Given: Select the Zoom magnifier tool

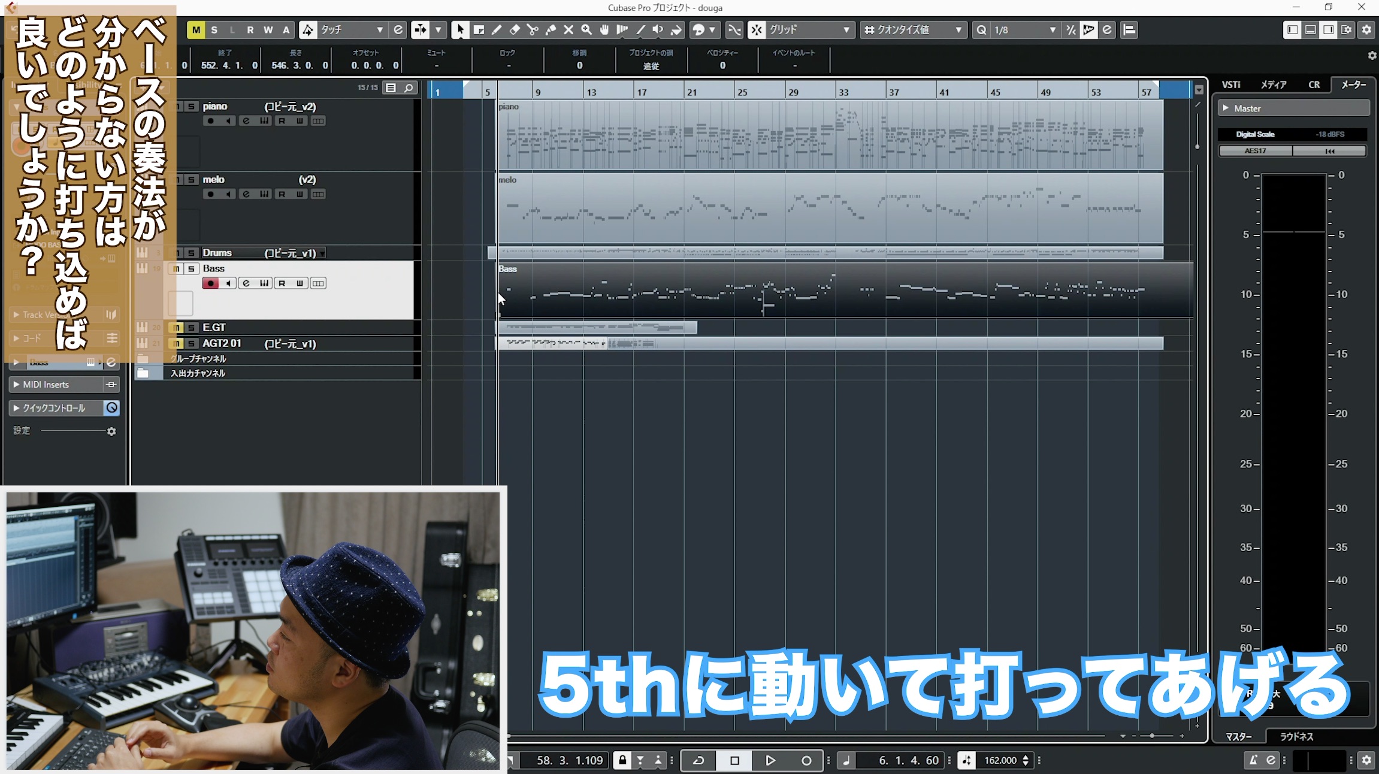Looking at the screenshot, I should 586,30.
